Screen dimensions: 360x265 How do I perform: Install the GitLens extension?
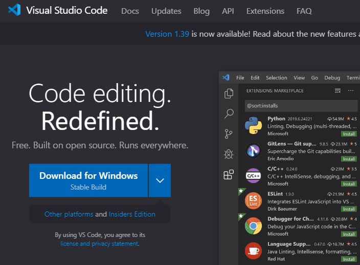tap(349, 159)
